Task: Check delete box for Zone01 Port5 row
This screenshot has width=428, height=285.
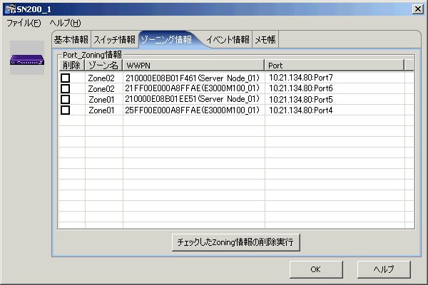Action: pyautogui.click(x=65, y=99)
